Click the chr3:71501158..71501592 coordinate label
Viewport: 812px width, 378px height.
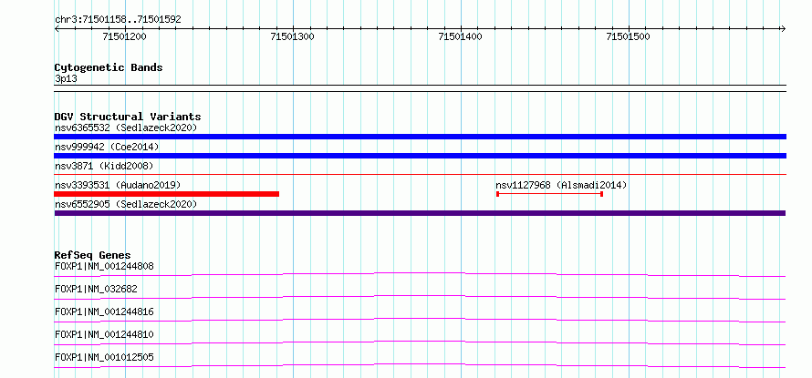pos(118,20)
